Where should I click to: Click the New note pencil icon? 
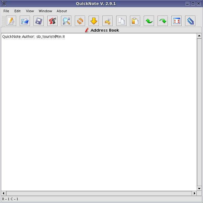[x=11, y=21]
